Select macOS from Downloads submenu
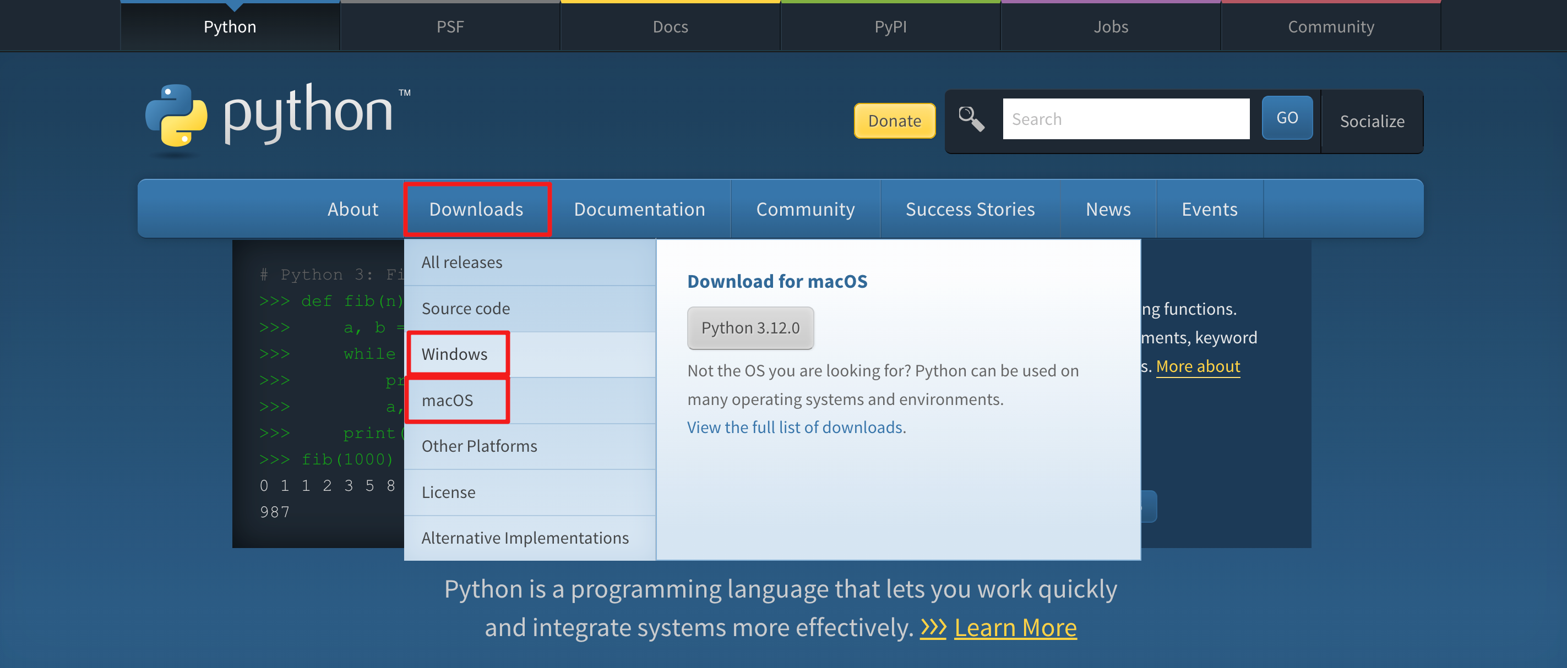 point(447,400)
